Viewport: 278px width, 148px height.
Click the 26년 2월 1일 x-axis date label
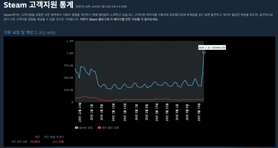(x=136, y=112)
